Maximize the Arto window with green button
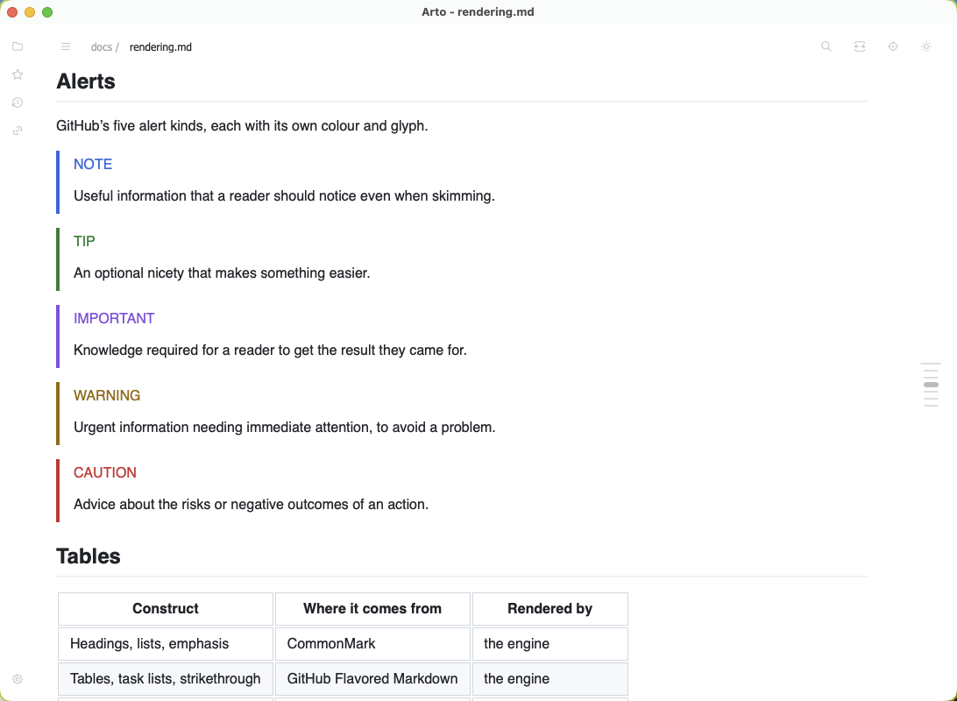Viewport: 957px width, 701px height. 47,12
